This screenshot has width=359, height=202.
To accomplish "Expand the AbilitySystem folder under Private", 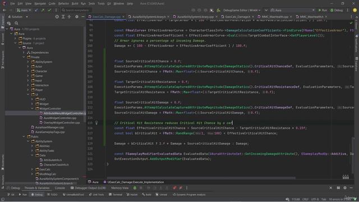I will click(x=28, y=62).
